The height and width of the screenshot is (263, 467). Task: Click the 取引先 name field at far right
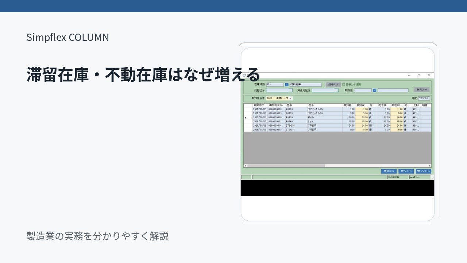point(393,90)
